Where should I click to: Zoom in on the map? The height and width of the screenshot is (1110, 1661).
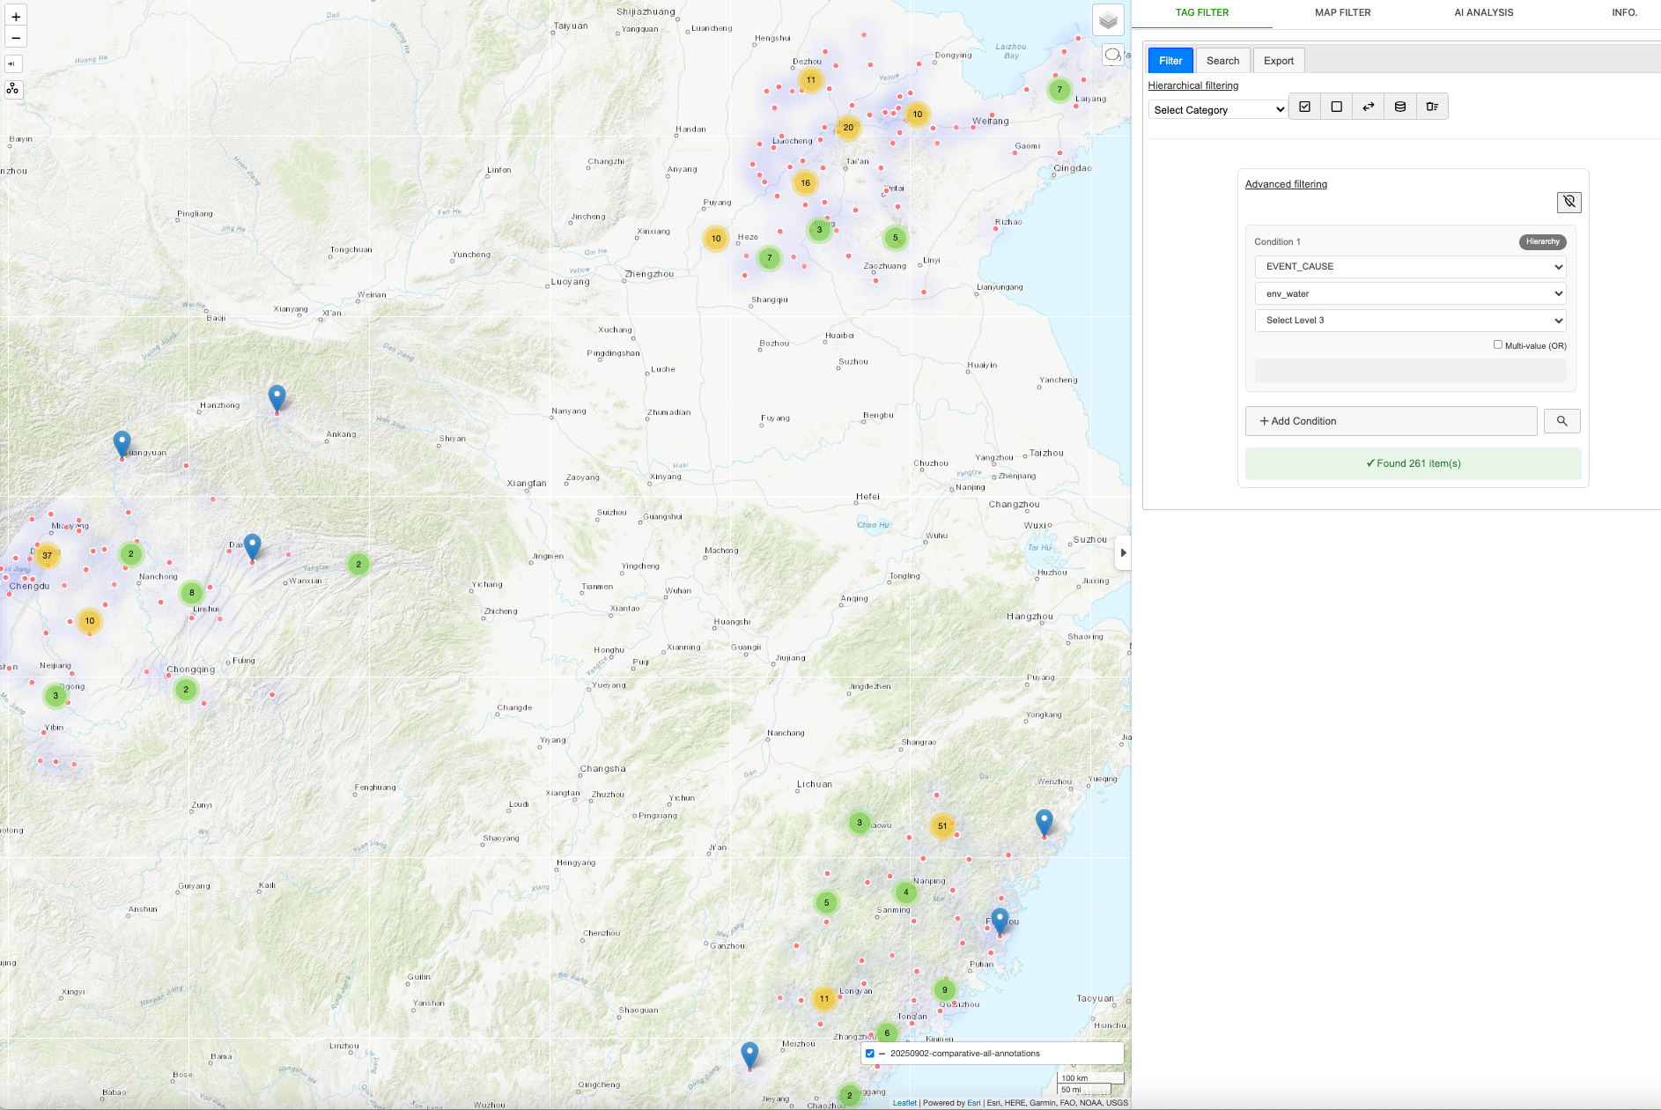click(x=16, y=17)
